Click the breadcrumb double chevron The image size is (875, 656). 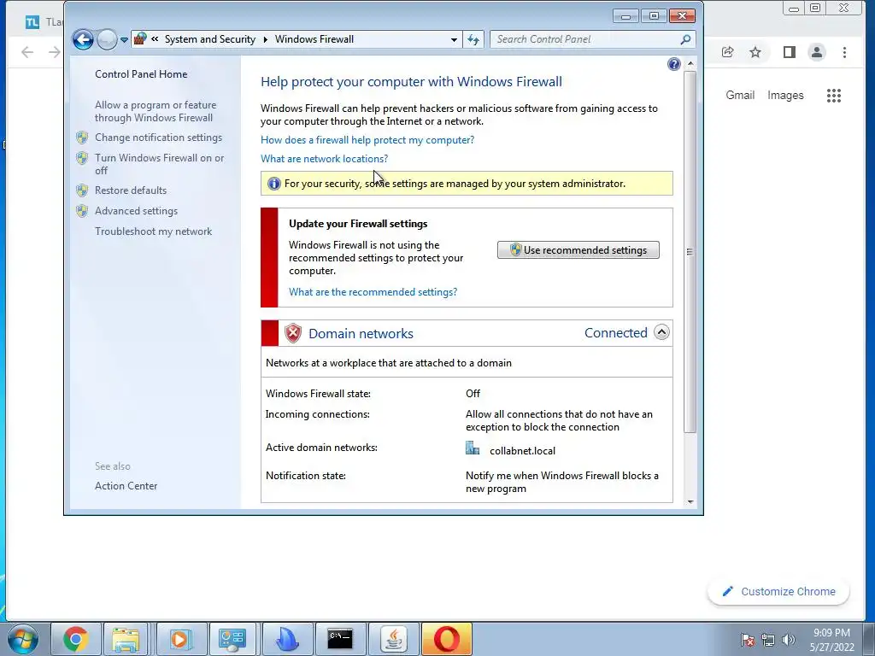[x=155, y=39]
